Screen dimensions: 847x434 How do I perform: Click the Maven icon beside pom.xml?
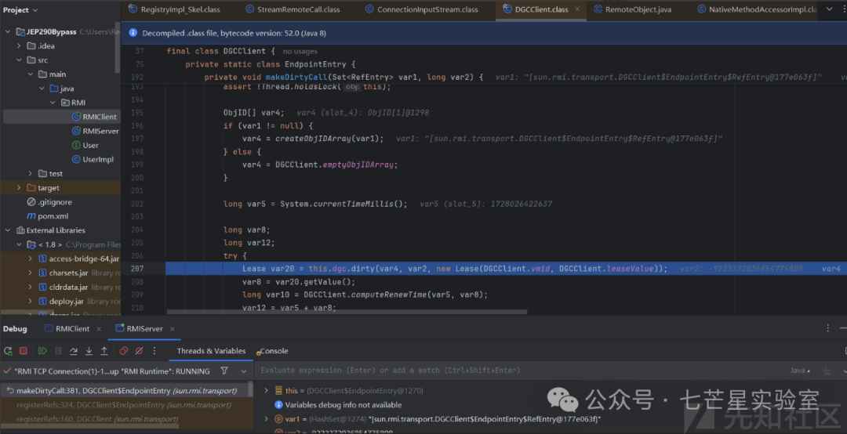(31, 216)
